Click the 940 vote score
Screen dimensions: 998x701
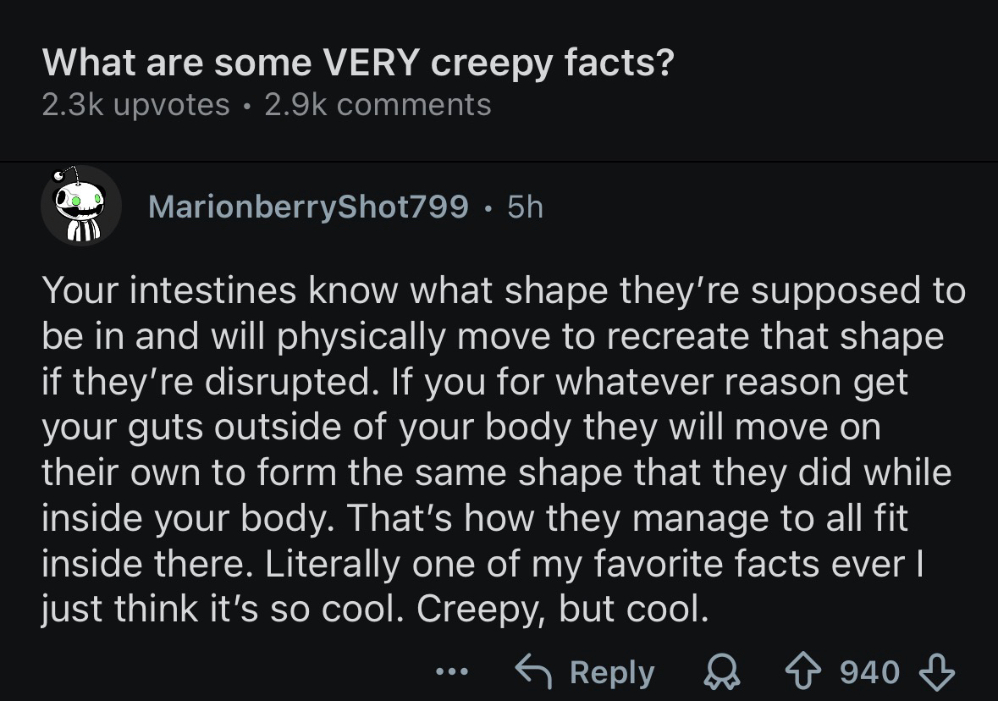(x=869, y=673)
